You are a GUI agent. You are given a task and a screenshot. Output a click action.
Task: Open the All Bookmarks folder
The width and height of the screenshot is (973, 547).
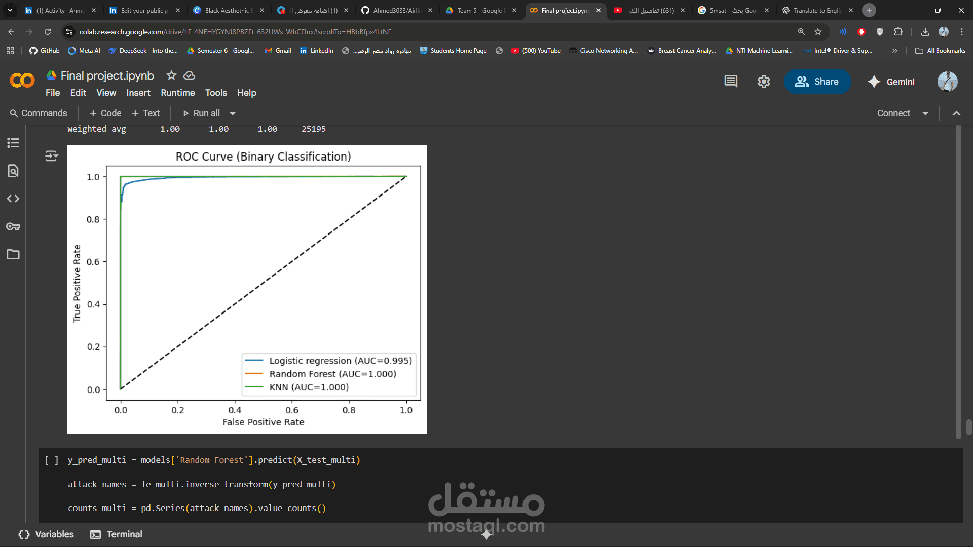[941, 51]
